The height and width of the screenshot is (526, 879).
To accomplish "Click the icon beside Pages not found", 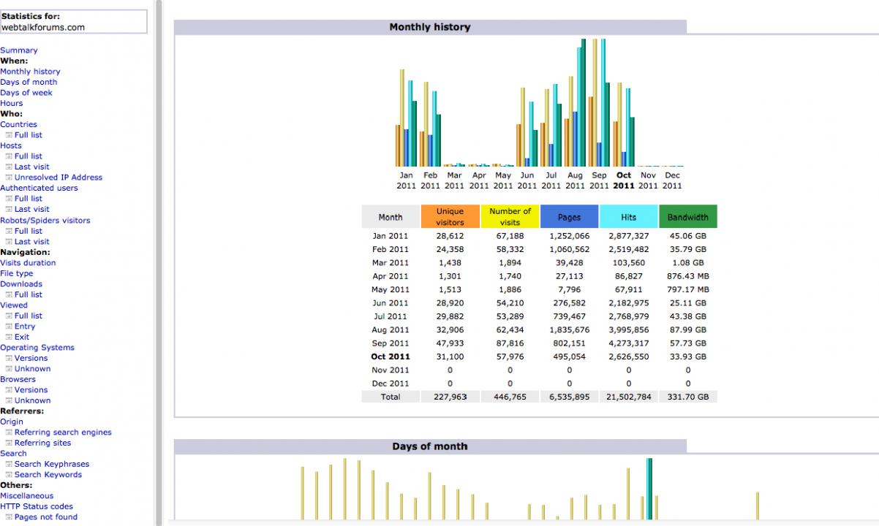I will [9, 517].
